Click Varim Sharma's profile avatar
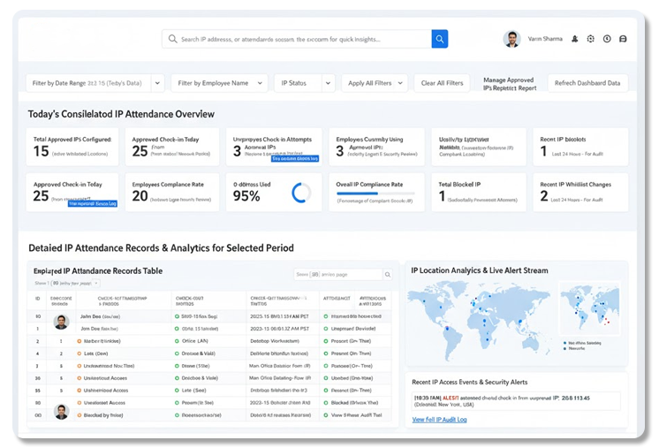Viewport: 659px width, 448px height. tap(511, 39)
